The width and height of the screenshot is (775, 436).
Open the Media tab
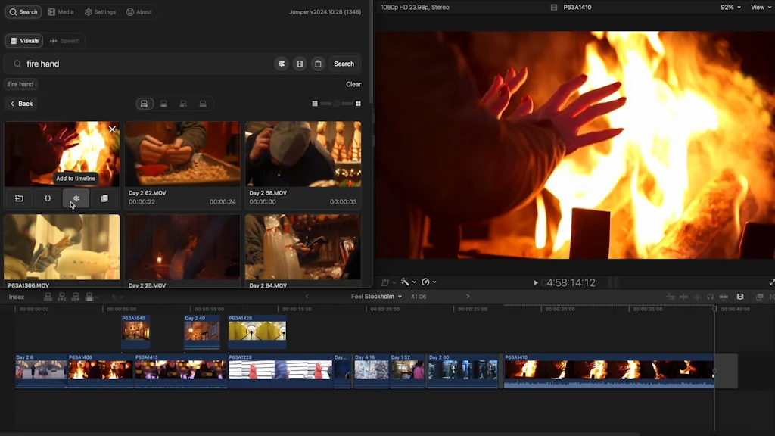coord(61,12)
